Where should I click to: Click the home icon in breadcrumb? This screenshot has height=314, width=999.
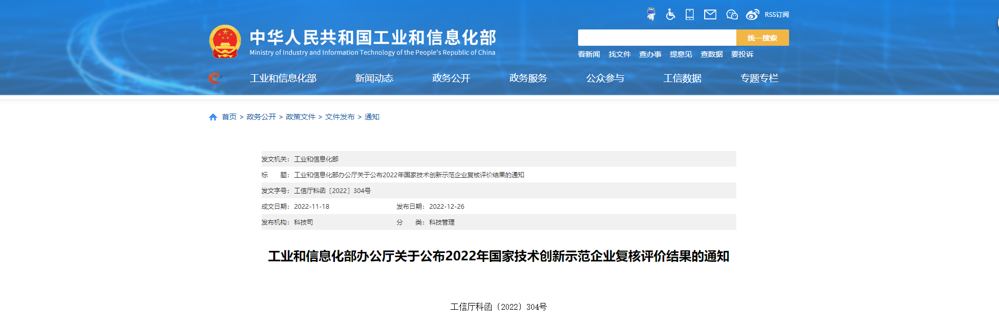pos(213,117)
